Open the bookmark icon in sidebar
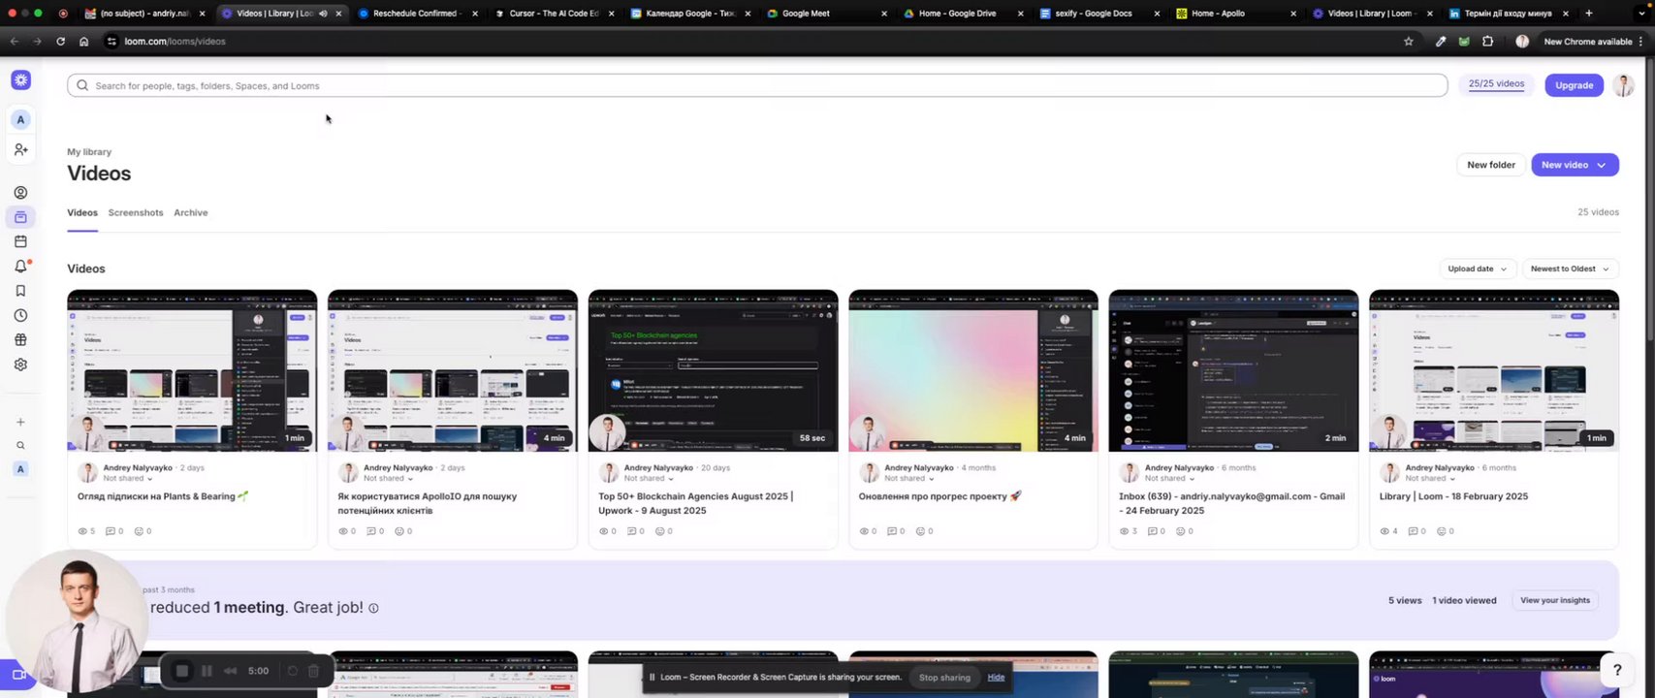The height and width of the screenshot is (698, 1655). [20, 291]
